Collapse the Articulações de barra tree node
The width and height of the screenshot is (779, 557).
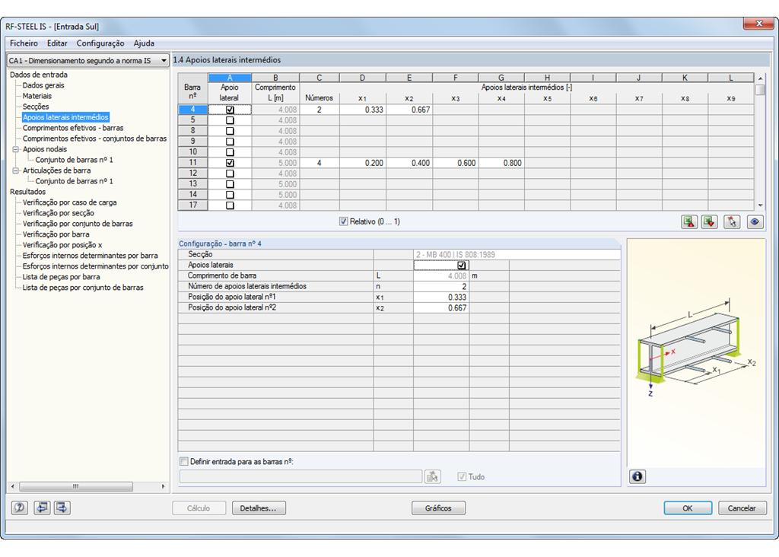(x=16, y=170)
